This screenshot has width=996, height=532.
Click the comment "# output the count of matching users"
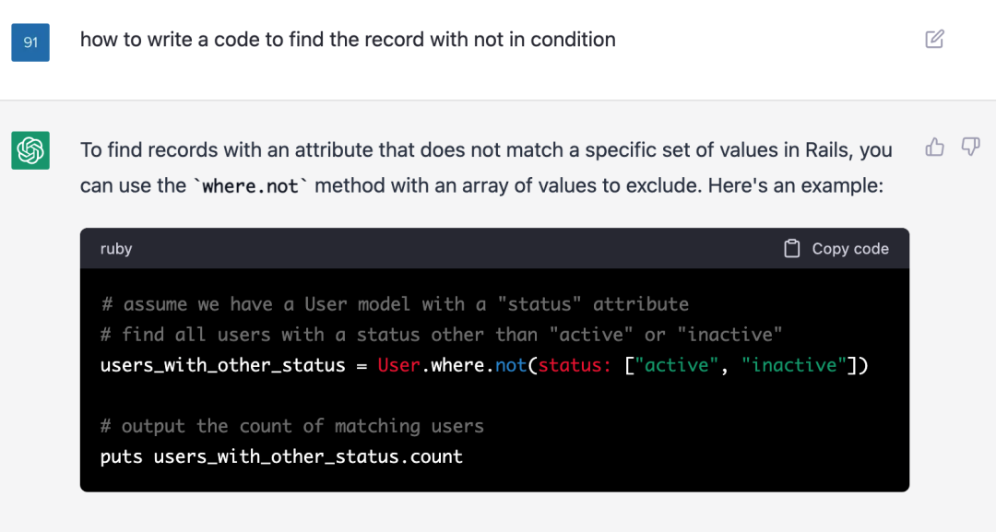point(291,426)
